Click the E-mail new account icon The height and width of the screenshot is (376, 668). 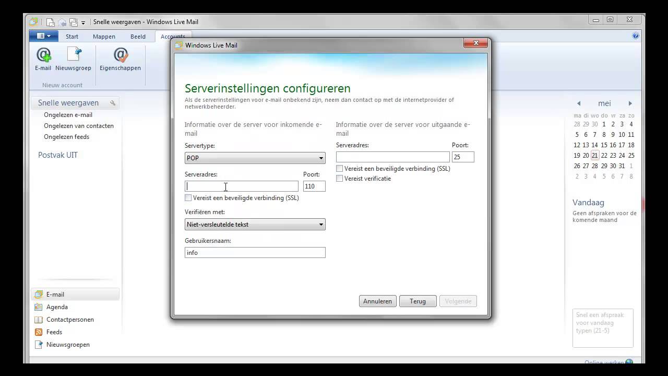[43, 55]
